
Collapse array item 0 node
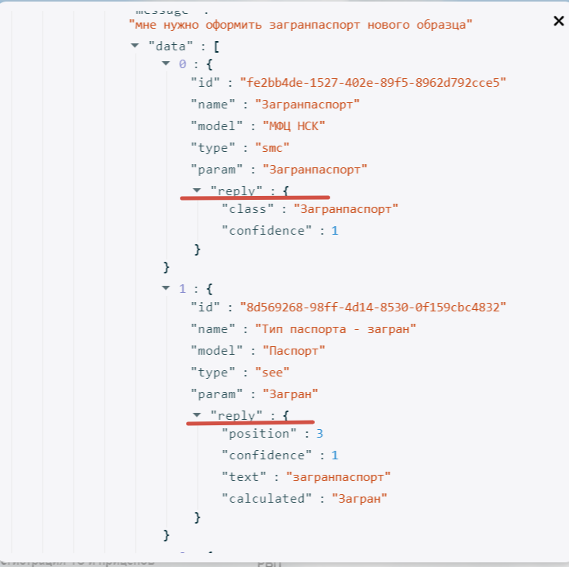pyautogui.click(x=166, y=64)
